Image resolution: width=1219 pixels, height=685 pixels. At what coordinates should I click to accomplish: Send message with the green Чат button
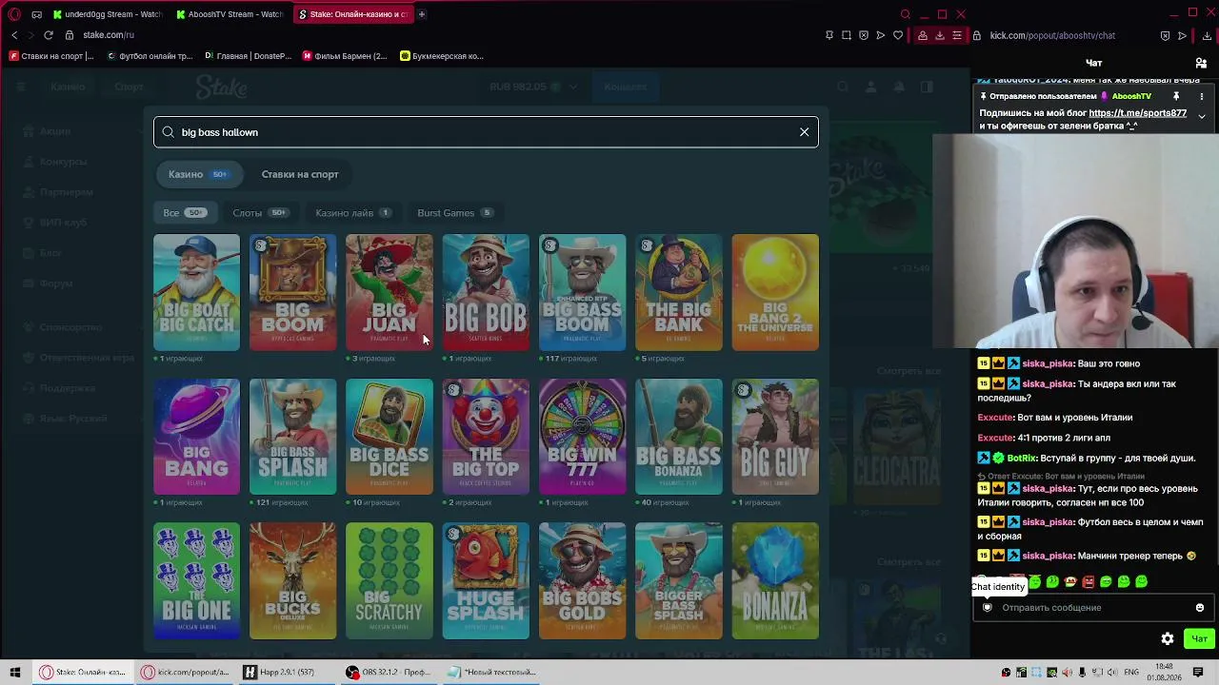(x=1199, y=638)
